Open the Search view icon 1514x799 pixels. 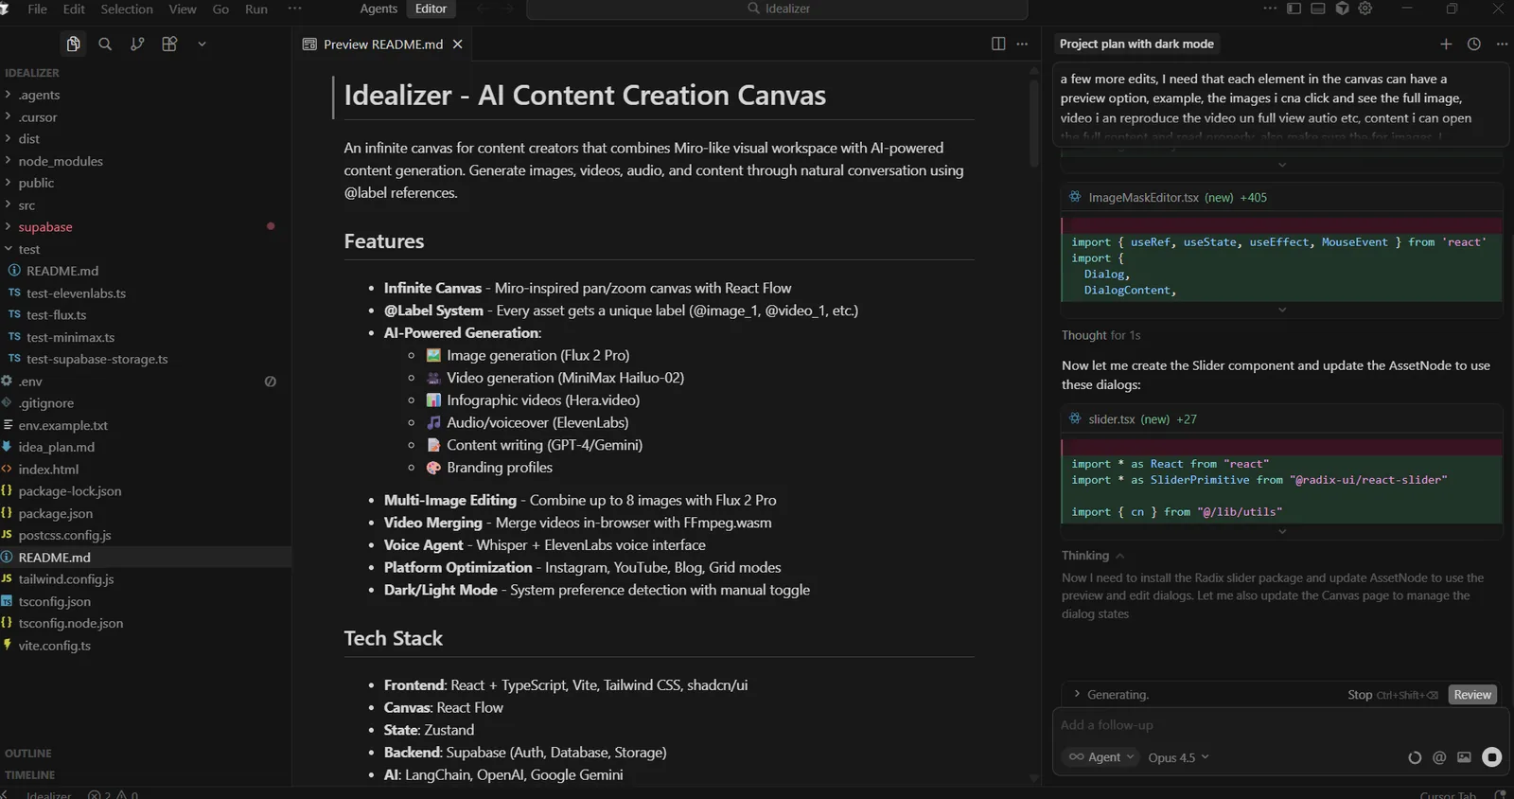(x=105, y=44)
